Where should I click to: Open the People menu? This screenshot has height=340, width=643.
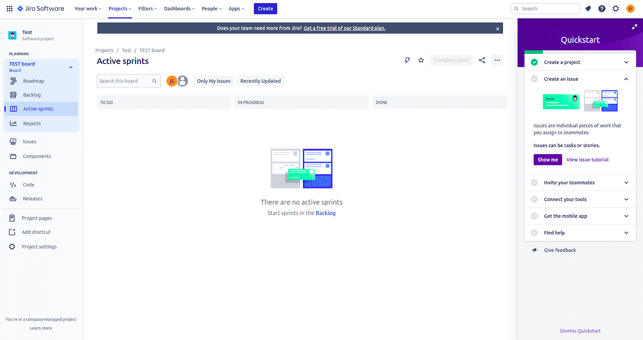[x=212, y=9]
